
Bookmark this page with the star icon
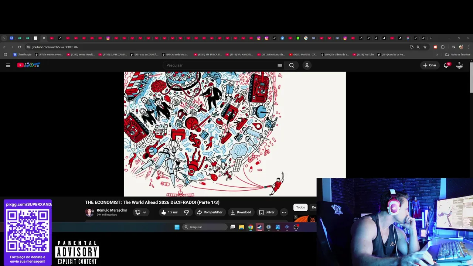coord(425,47)
